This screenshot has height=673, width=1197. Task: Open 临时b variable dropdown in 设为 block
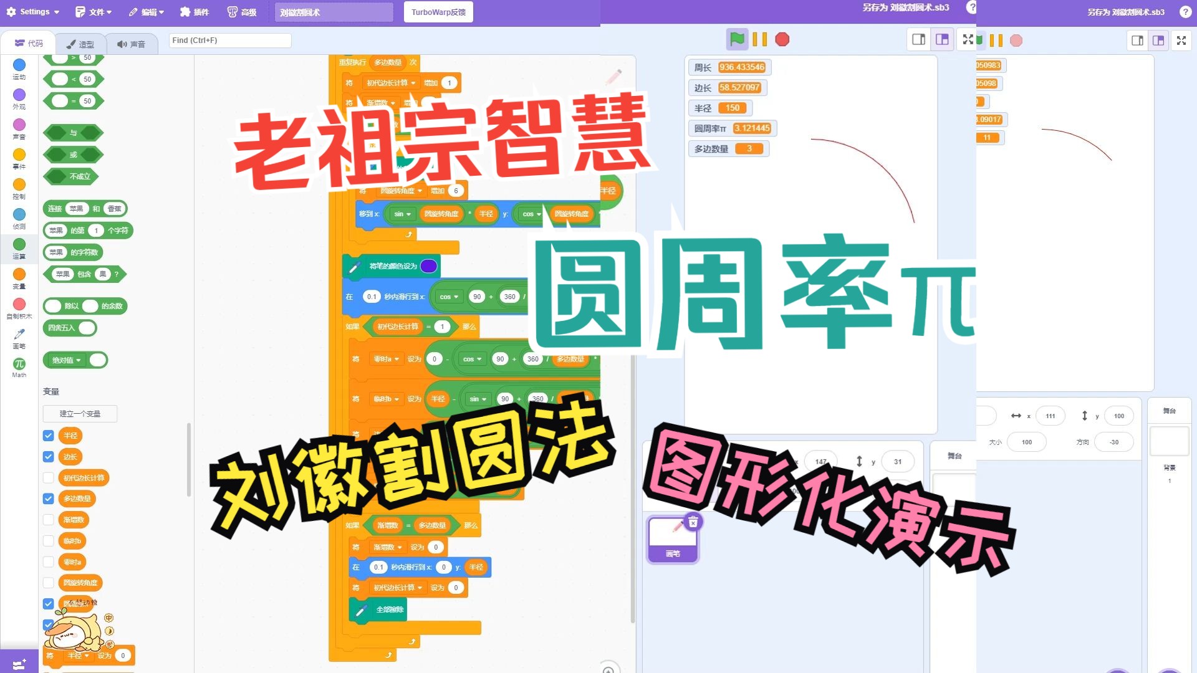click(387, 399)
